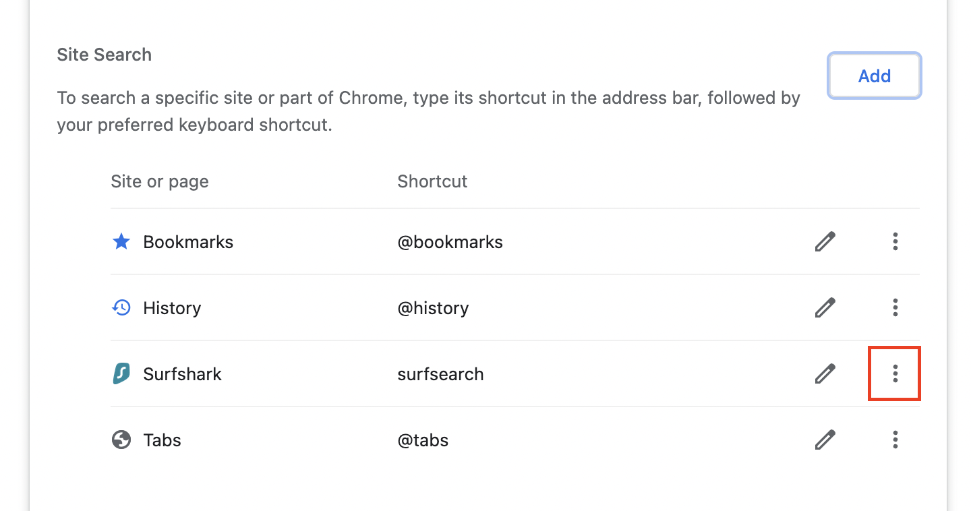Click the @history shortcut text
Viewport: 971px width, 511px height.
point(433,308)
